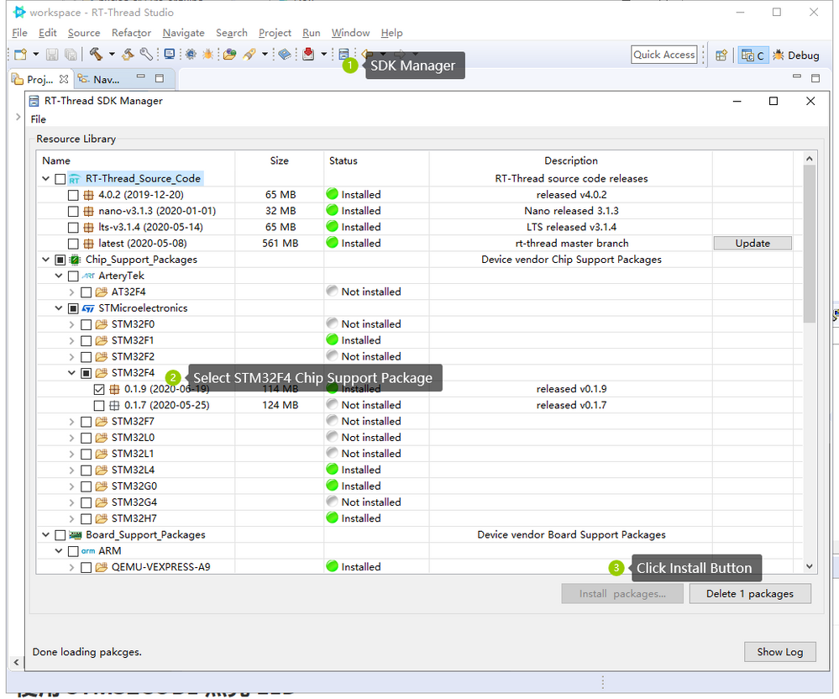Viewport: 839px width, 699px height.
Task: Open SDK Manager from the toolbar icon
Action: pyautogui.click(x=343, y=54)
